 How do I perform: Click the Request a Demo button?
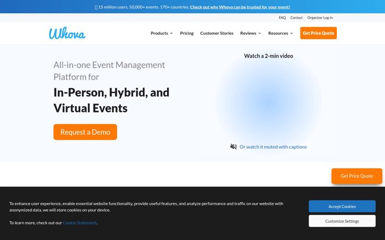pyautogui.click(x=85, y=132)
